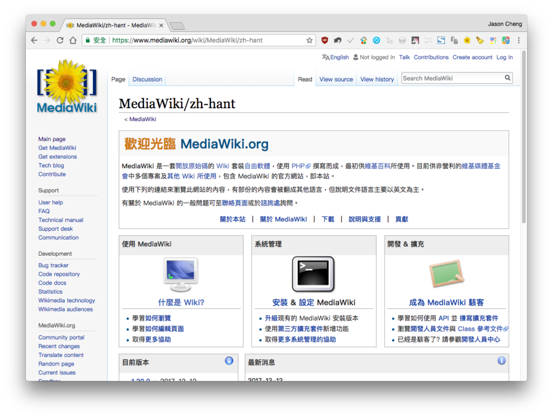This screenshot has height=418, width=553.
Task: Click the page vertical scrollbar
Action: [x=524, y=137]
